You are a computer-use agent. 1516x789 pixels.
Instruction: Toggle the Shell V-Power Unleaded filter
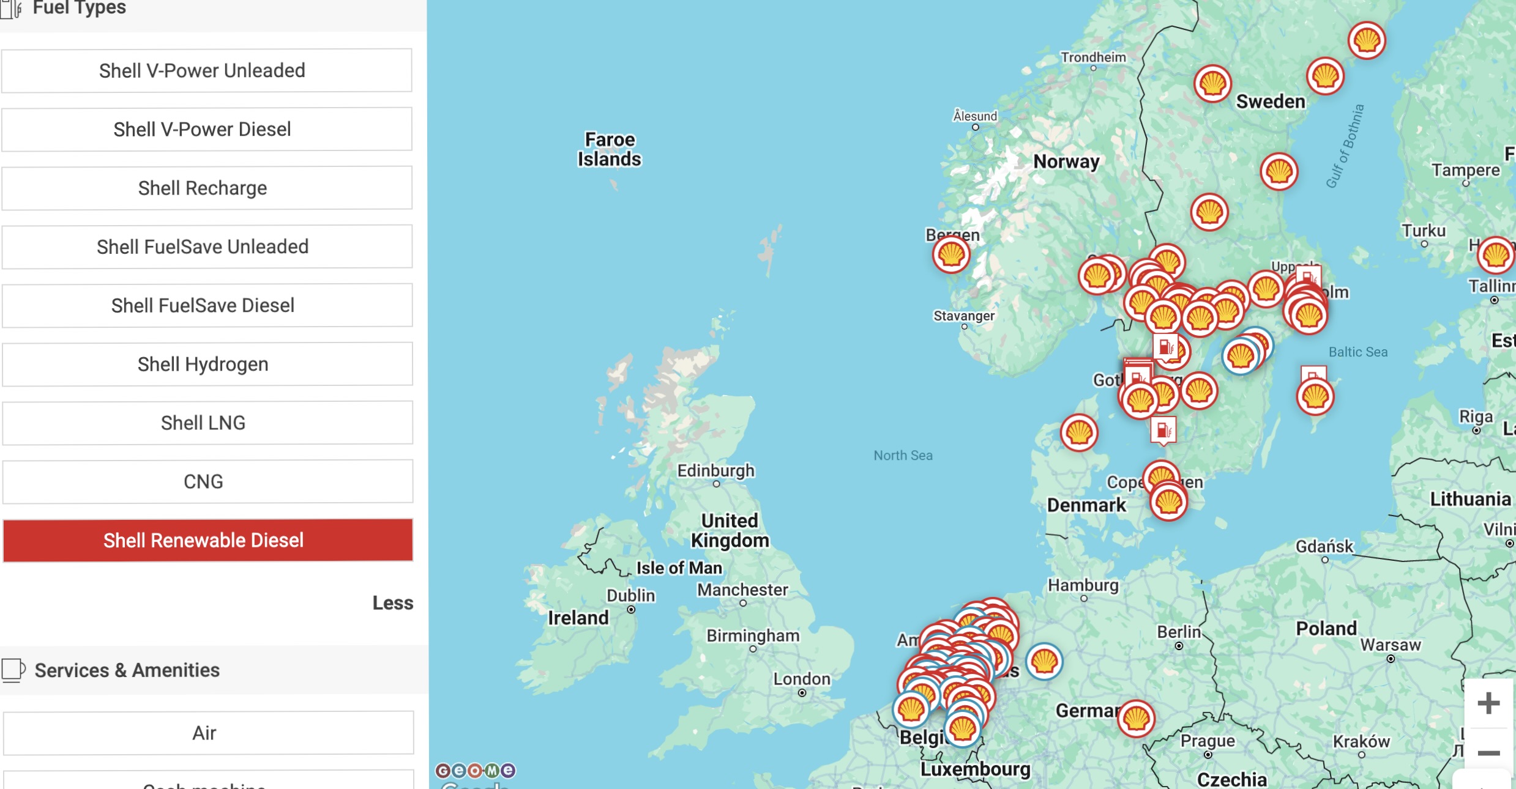[206, 70]
